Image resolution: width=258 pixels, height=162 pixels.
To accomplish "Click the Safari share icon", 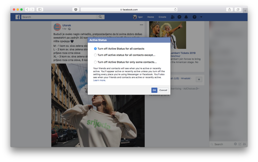I will (x=229, y=10).
